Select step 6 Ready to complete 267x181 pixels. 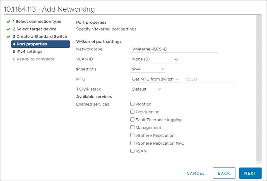34,59
